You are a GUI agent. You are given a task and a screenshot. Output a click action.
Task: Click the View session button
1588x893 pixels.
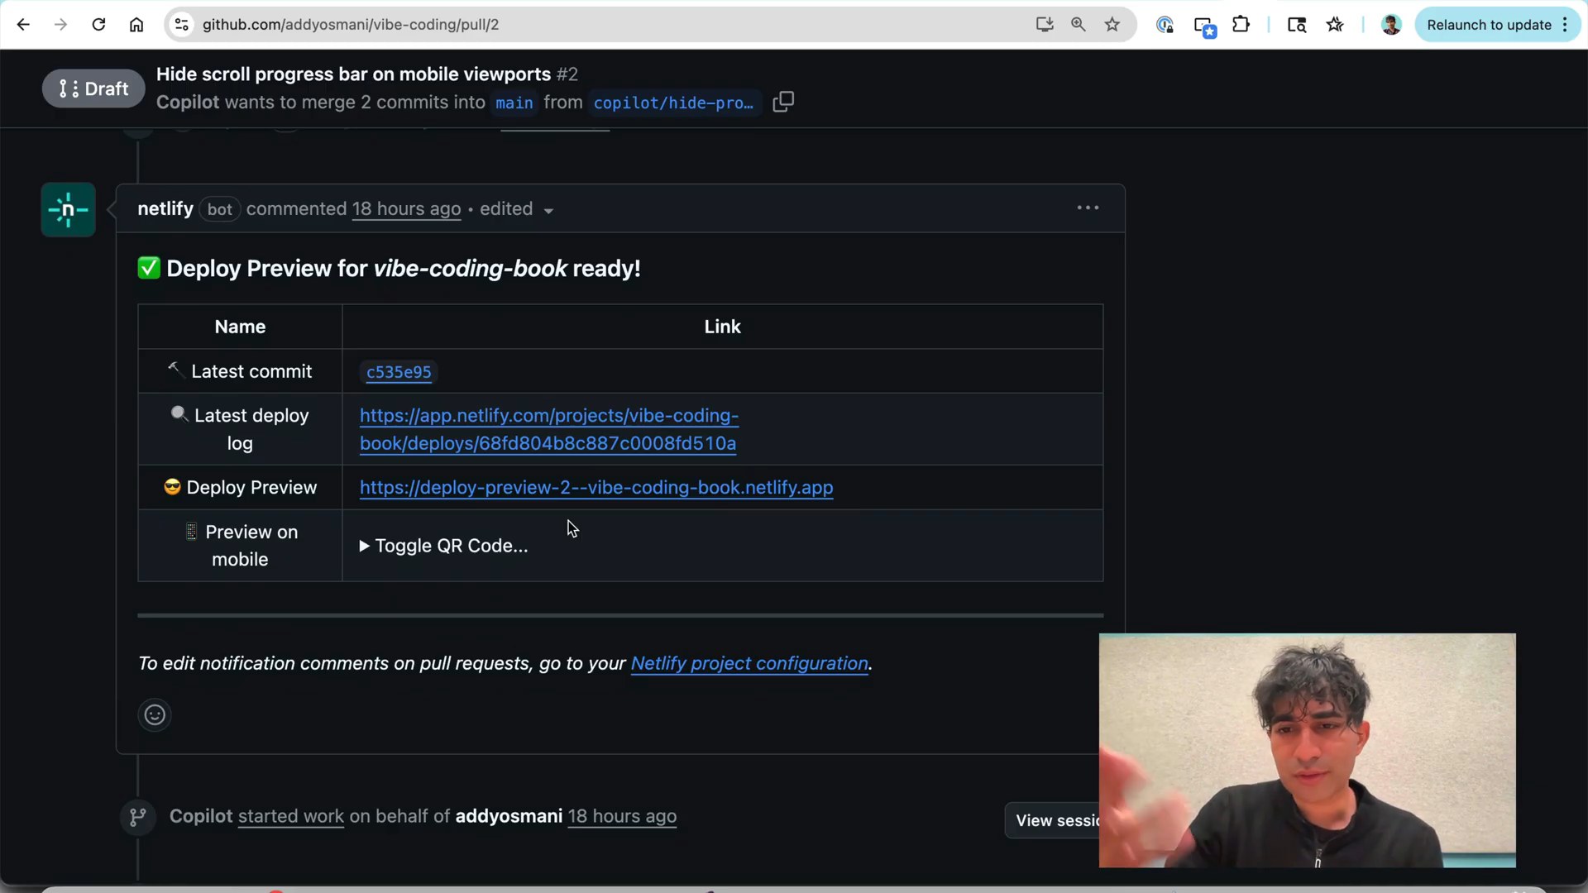coord(1053,820)
